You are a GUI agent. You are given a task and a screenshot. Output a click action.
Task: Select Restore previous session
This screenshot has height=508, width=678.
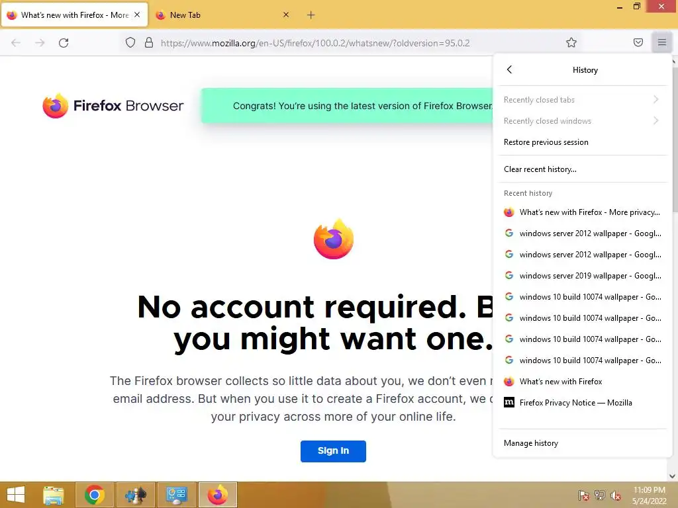(583, 142)
